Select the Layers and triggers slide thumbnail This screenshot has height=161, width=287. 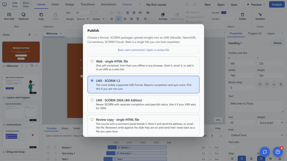[x=21, y=84]
